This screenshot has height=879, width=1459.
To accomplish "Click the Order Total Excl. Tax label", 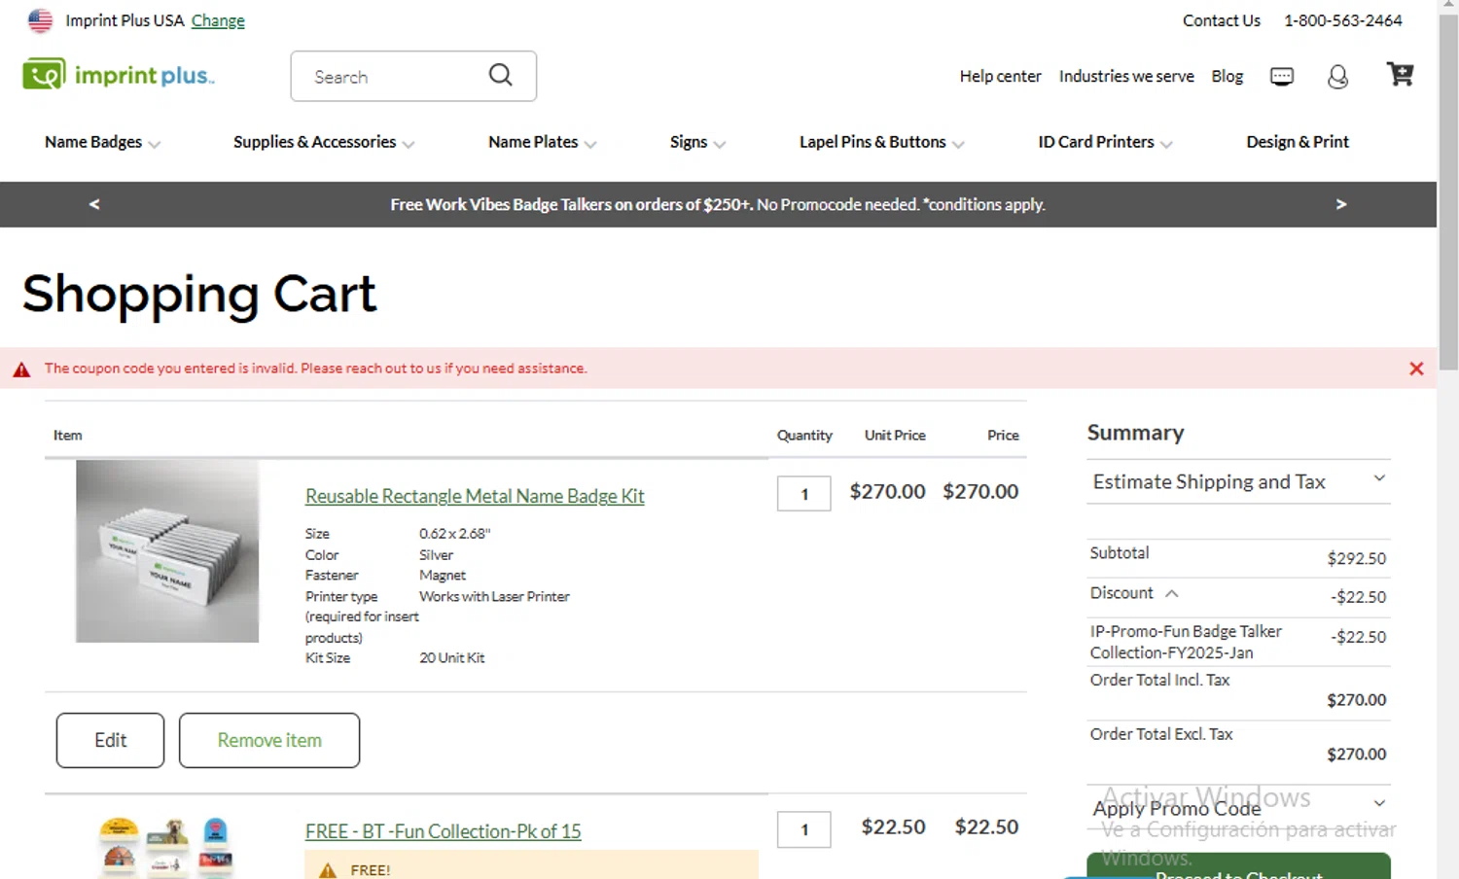I will pyautogui.click(x=1161, y=734).
